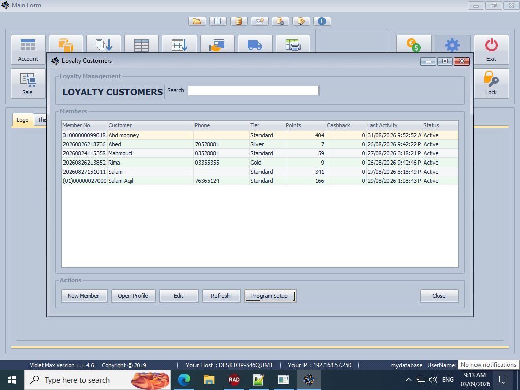The height and width of the screenshot is (390, 520).
Task: Click the Refresh button
Action: coord(220,296)
